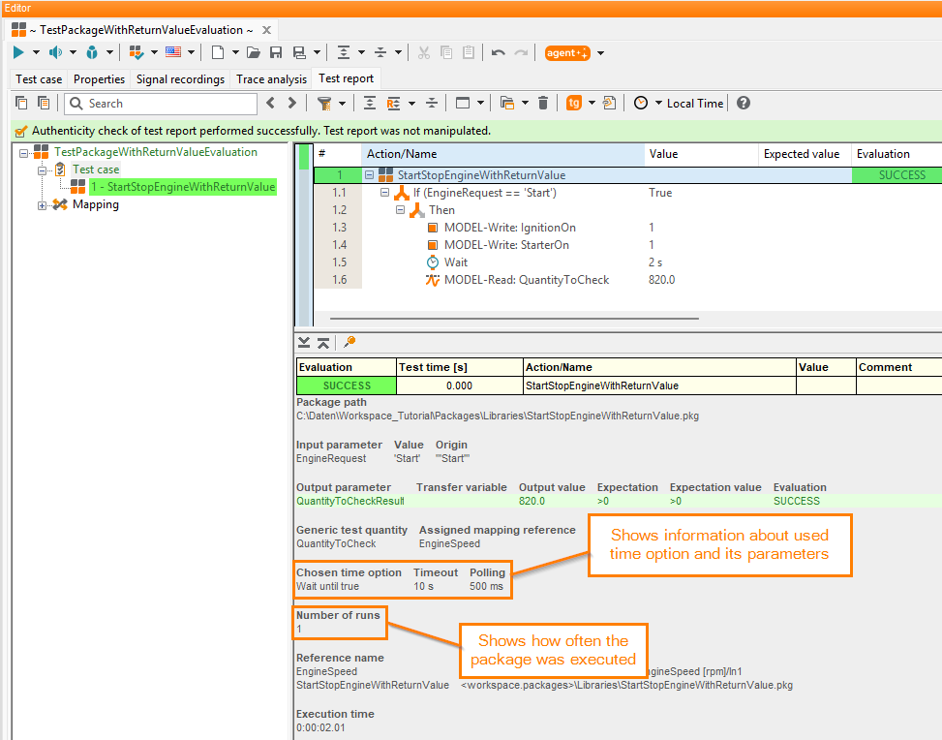The width and height of the screenshot is (942, 740).
Task: Click the Search input field
Action: (161, 104)
